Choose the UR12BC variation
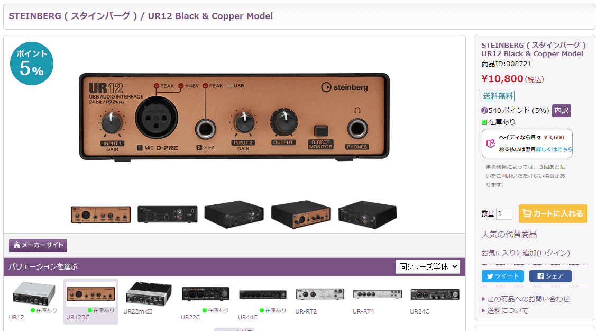This screenshot has height=331, width=597. (90, 301)
